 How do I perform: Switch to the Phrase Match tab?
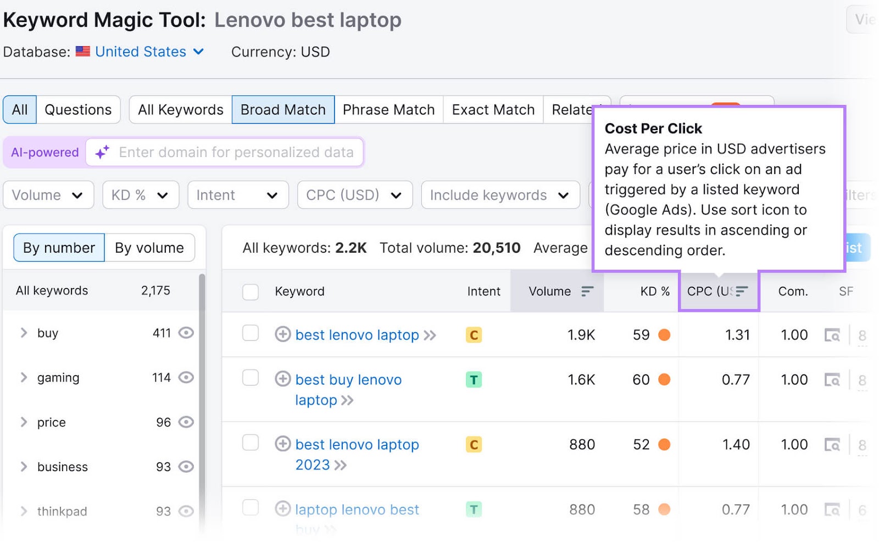coord(388,109)
